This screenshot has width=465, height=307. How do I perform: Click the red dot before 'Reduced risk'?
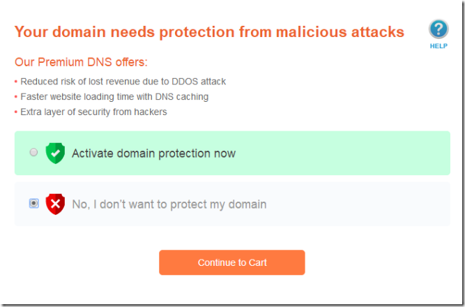tap(16, 82)
